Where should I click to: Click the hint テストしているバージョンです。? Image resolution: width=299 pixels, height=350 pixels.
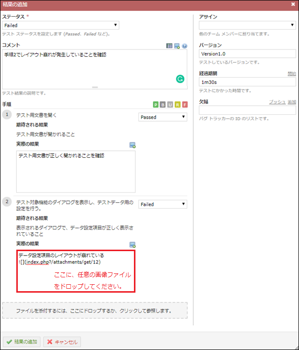(x=229, y=62)
